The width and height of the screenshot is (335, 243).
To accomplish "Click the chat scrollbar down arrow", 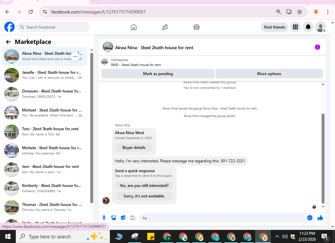I will tap(323, 207).
